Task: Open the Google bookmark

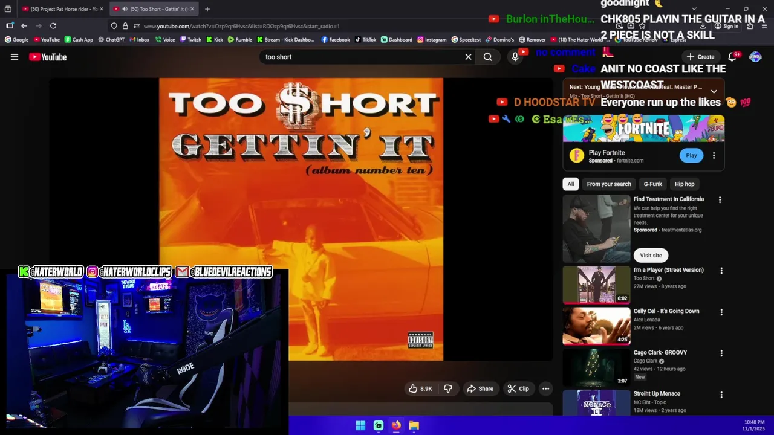Action: (17, 40)
